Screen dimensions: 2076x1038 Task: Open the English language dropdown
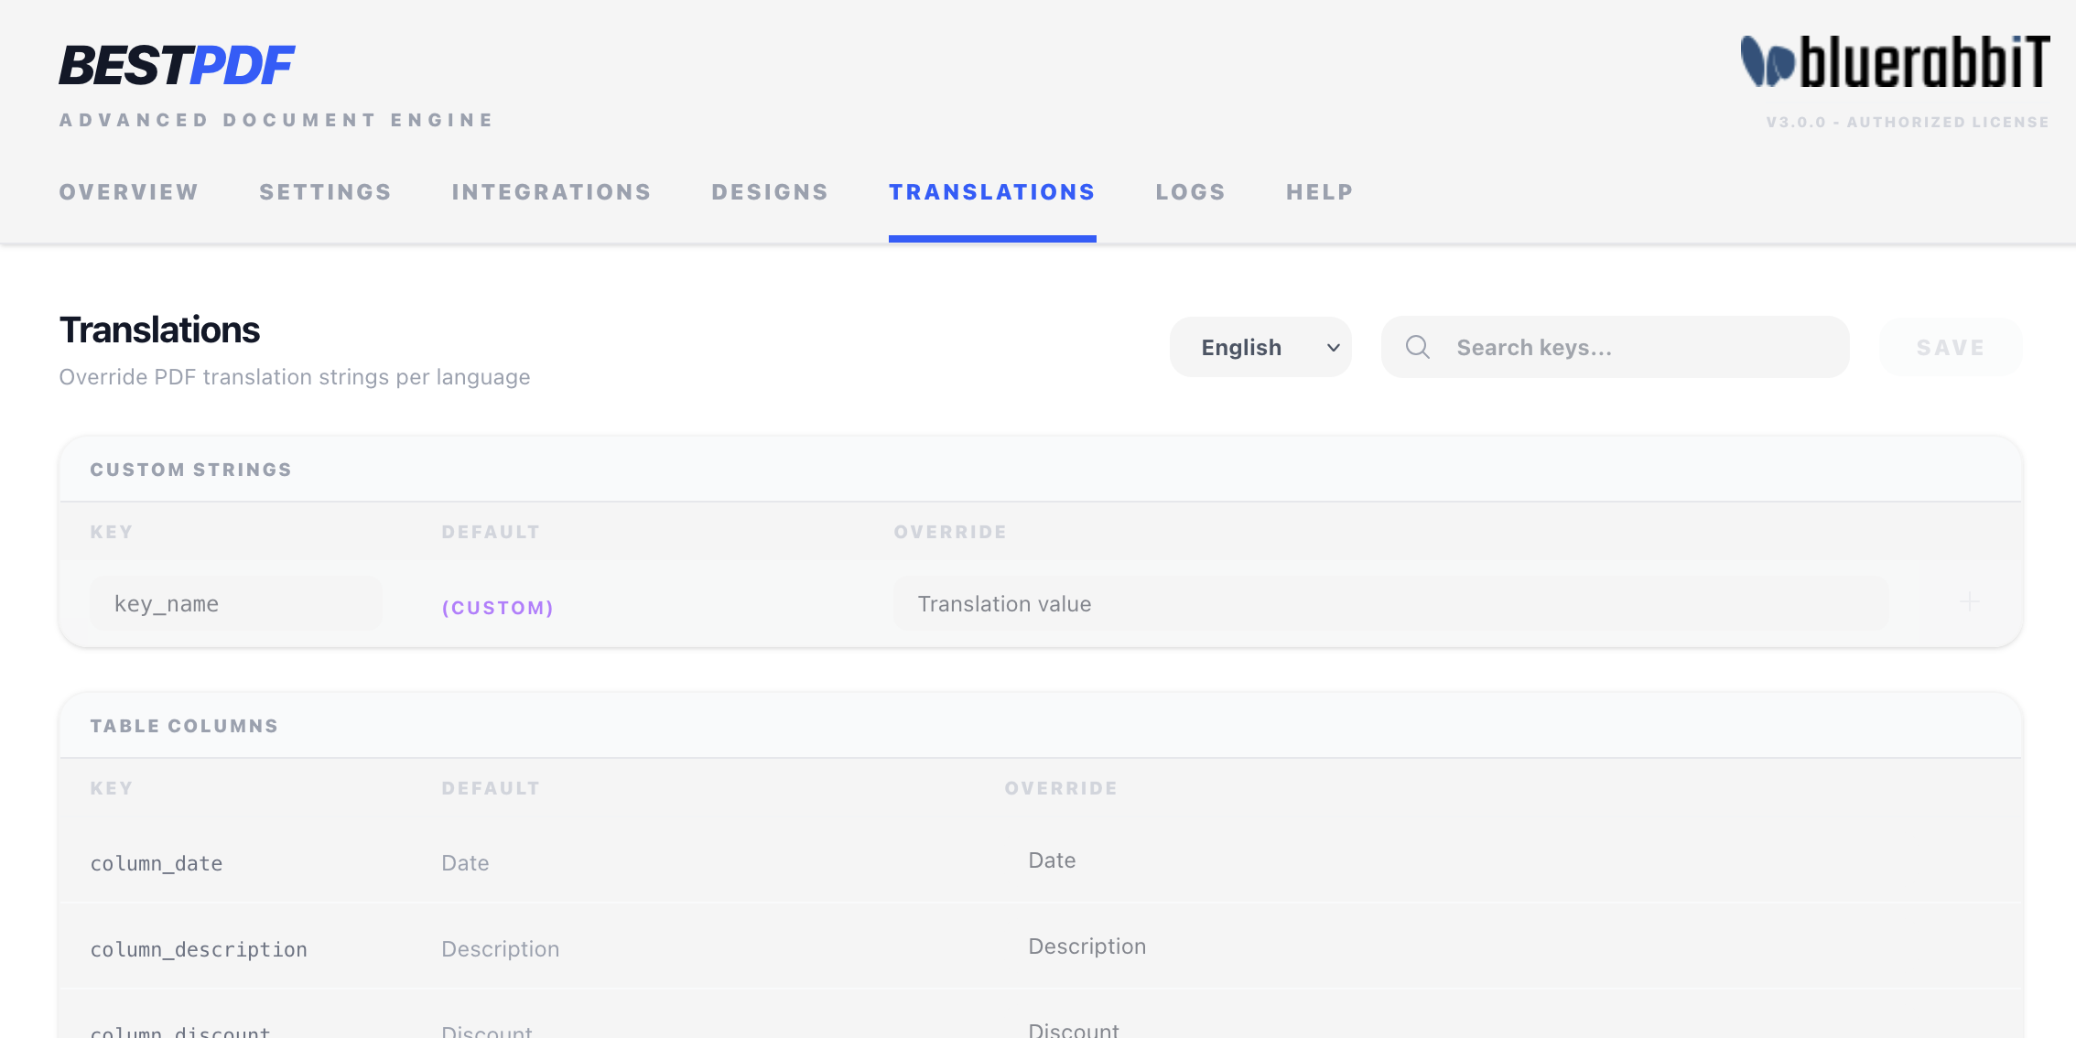pyautogui.click(x=1260, y=347)
